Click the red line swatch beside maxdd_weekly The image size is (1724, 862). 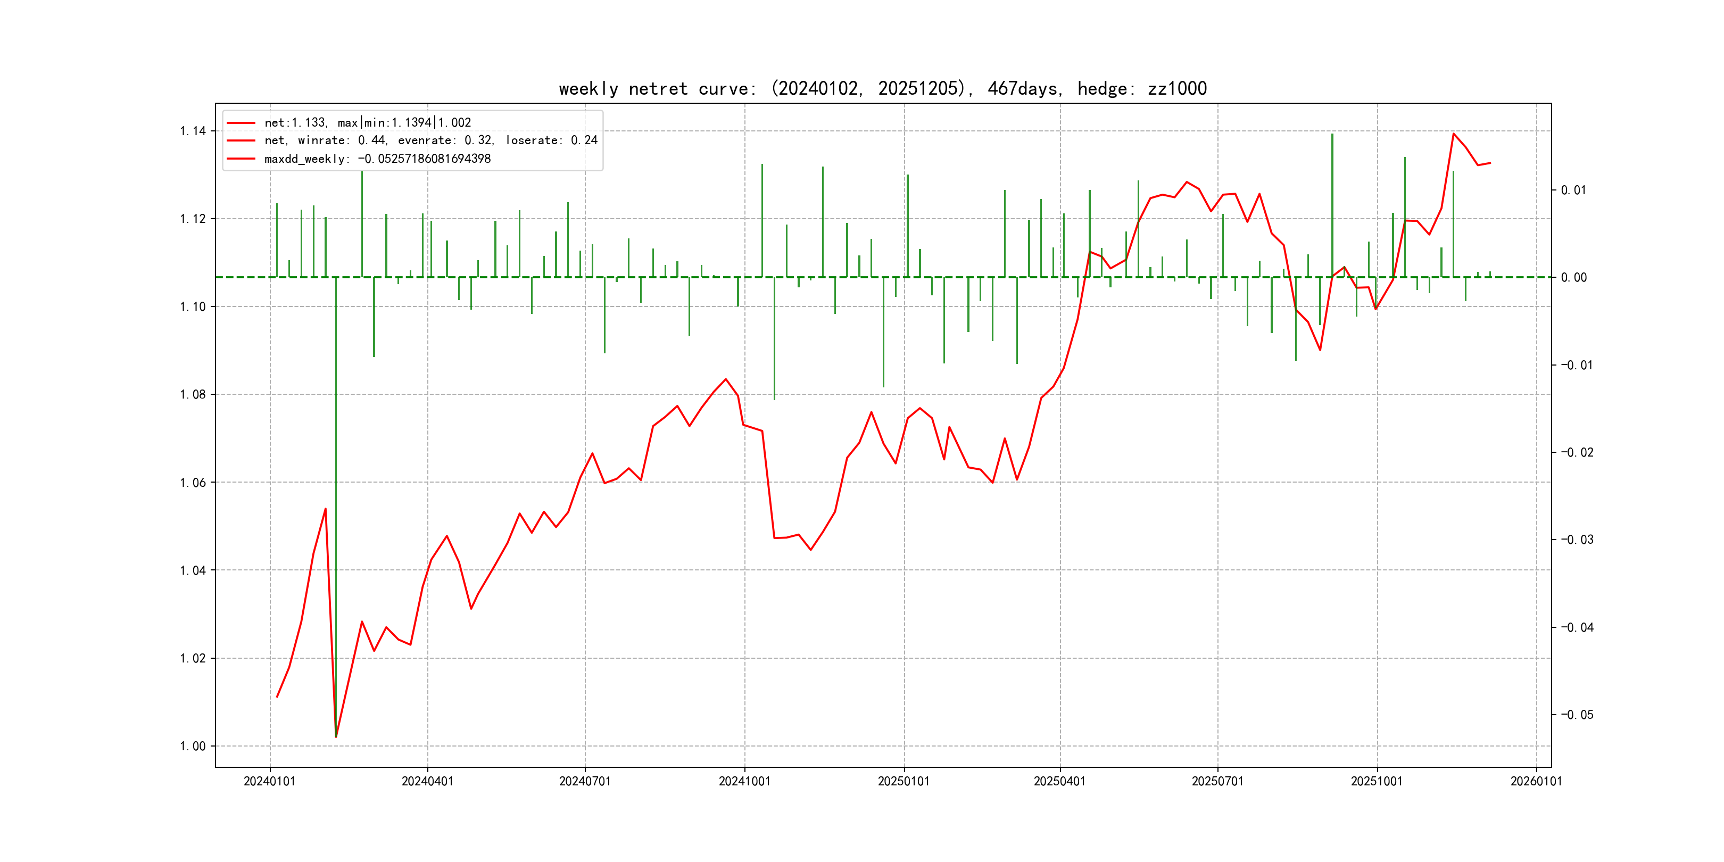coord(241,159)
